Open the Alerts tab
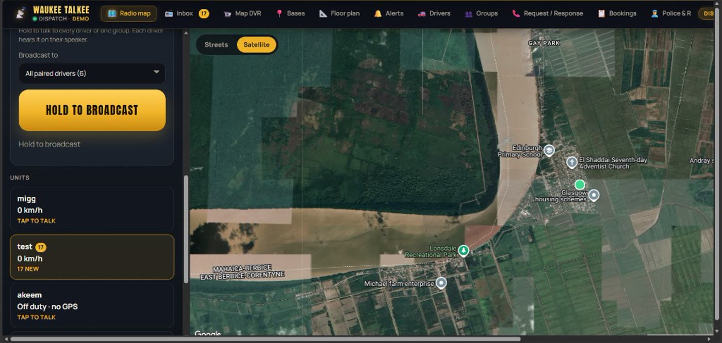Screen dimensions: 722x343 tap(389, 13)
